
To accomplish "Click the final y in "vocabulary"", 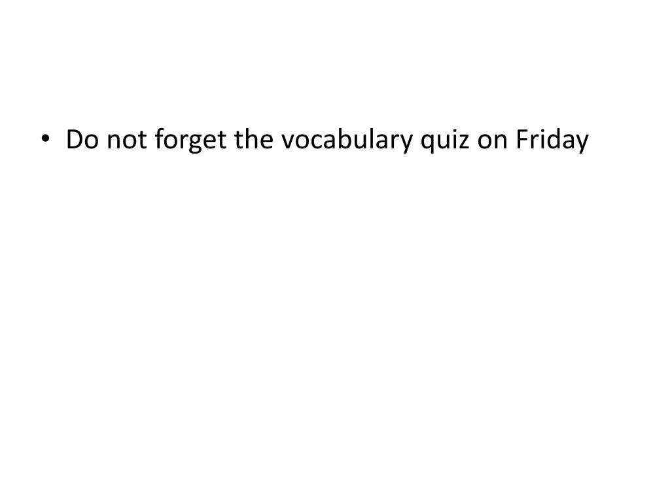I will point(406,144).
